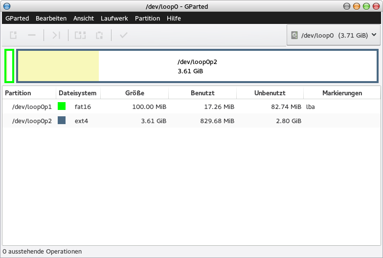Sort by the Benutzt column header
The image size is (383, 258).
point(203,93)
